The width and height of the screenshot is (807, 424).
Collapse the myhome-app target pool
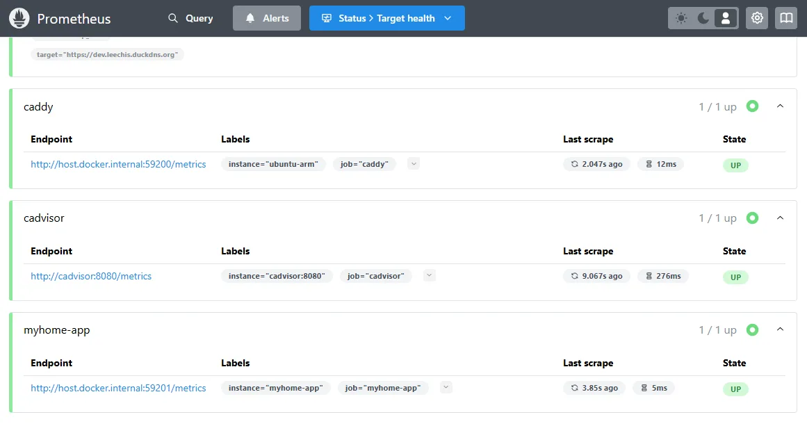pos(780,329)
